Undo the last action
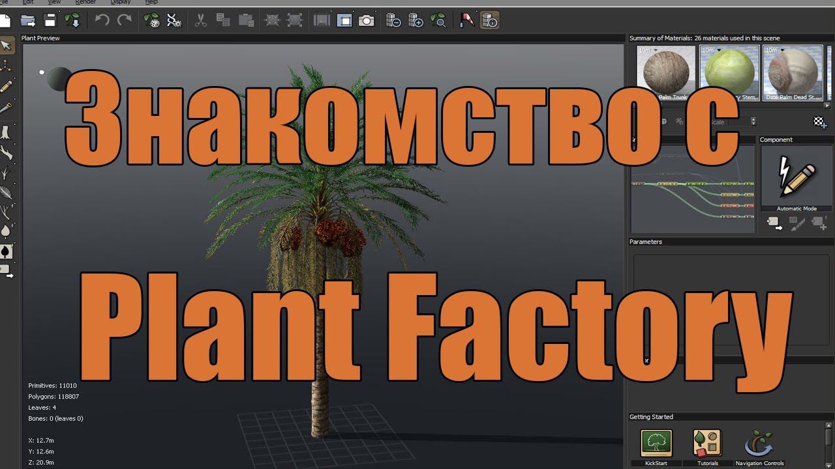The width and height of the screenshot is (835, 469). [102, 21]
